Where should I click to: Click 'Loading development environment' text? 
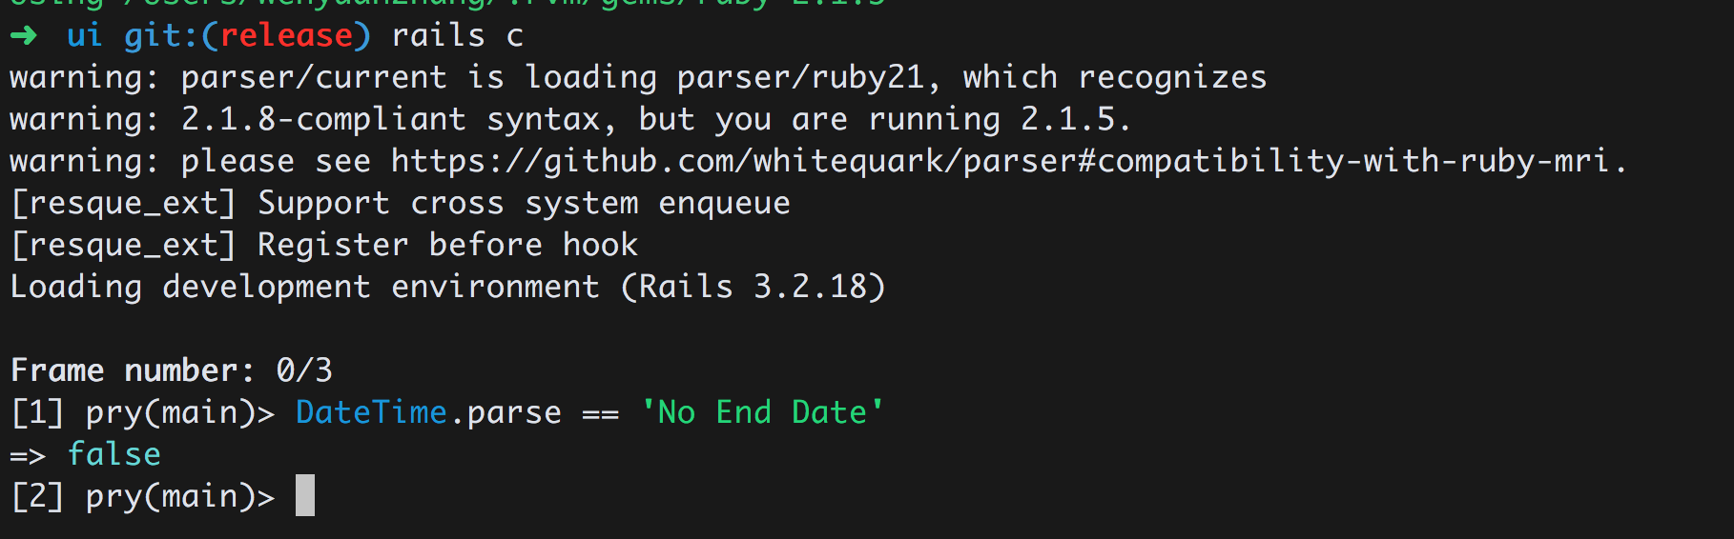click(x=304, y=287)
